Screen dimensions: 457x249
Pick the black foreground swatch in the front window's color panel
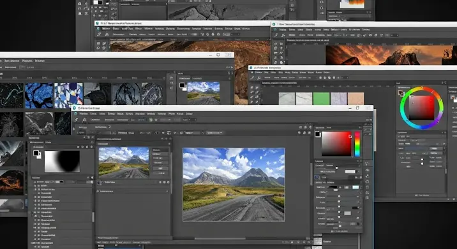[318, 134]
